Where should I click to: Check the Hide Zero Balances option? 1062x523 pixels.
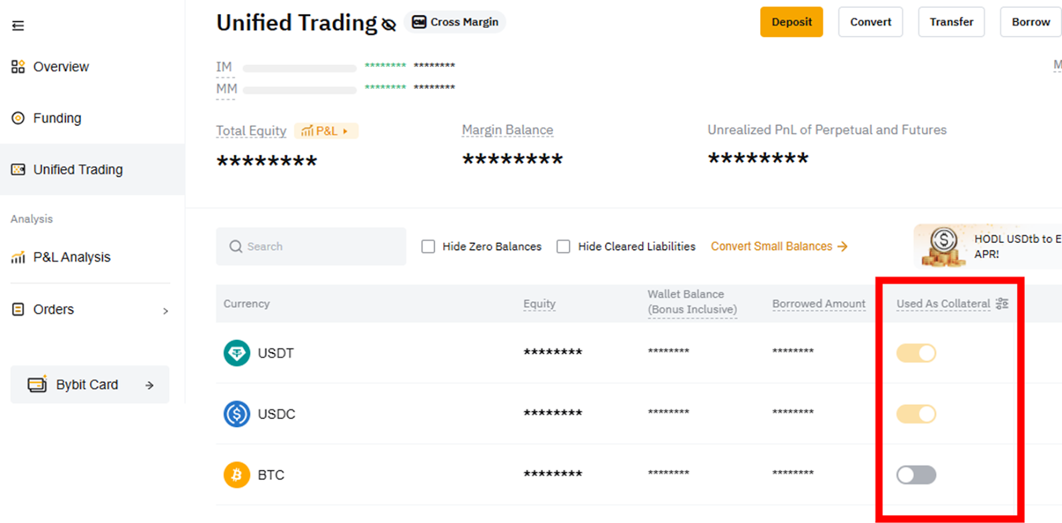tap(428, 246)
